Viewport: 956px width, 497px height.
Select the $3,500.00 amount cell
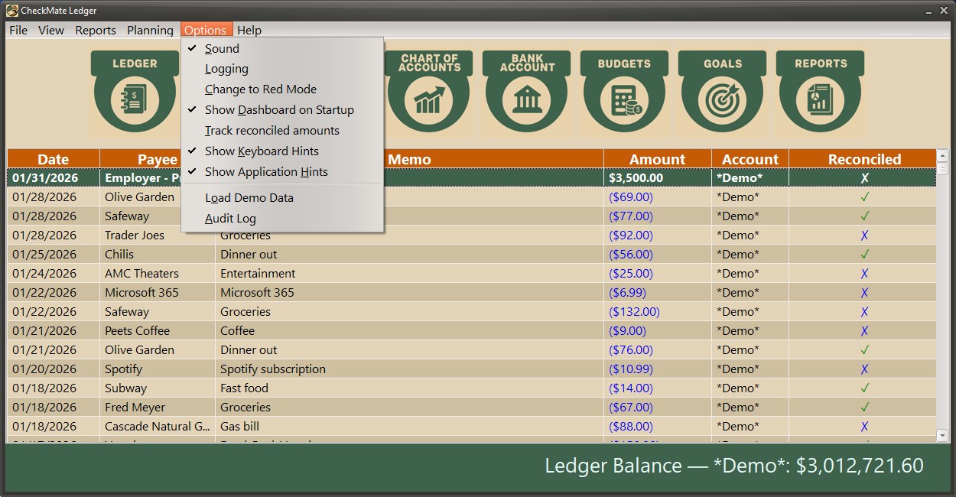[658, 178]
